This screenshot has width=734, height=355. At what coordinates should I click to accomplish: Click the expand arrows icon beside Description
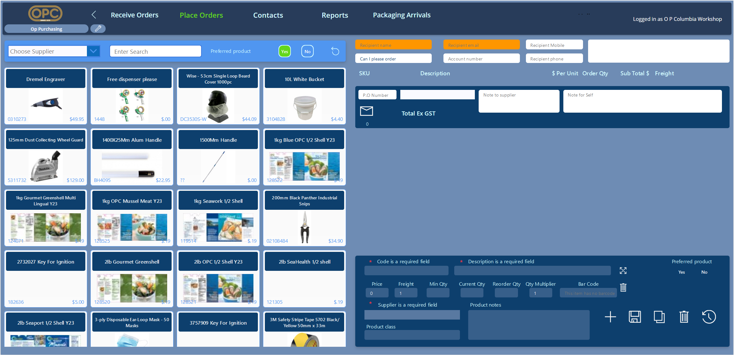click(623, 271)
